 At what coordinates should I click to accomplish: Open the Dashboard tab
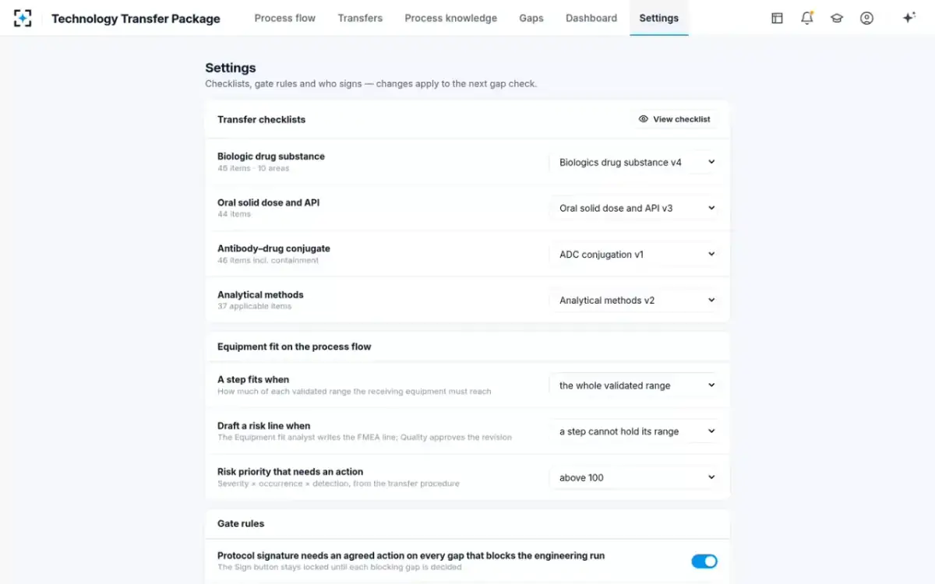point(591,18)
